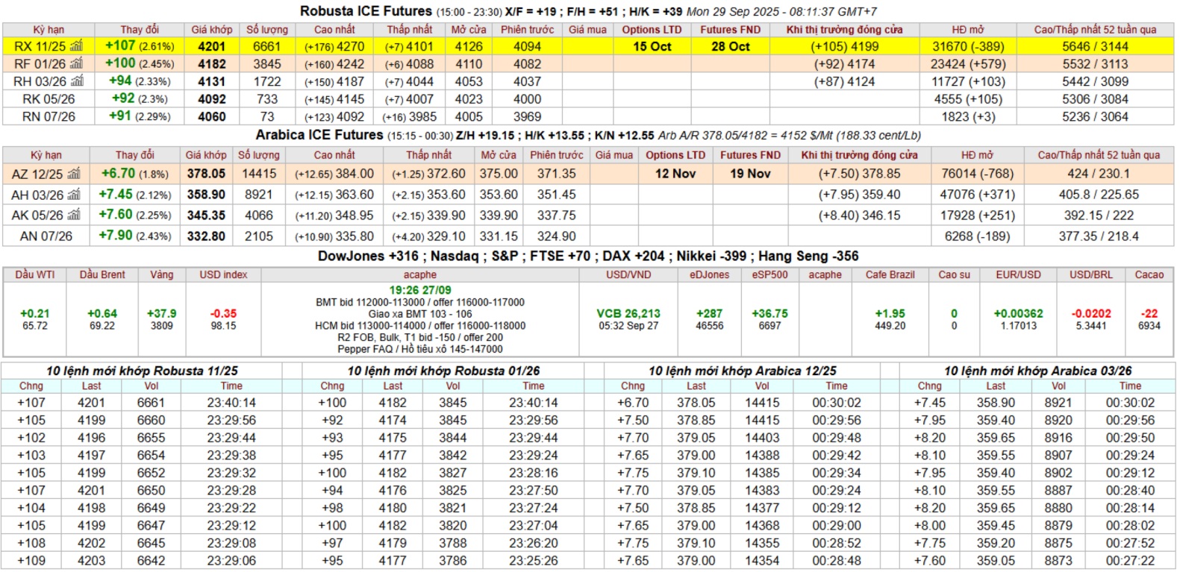The image size is (1180, 572).
Task: Click the 15 Oct Options LTD cell
Action: tap(652, 46)
